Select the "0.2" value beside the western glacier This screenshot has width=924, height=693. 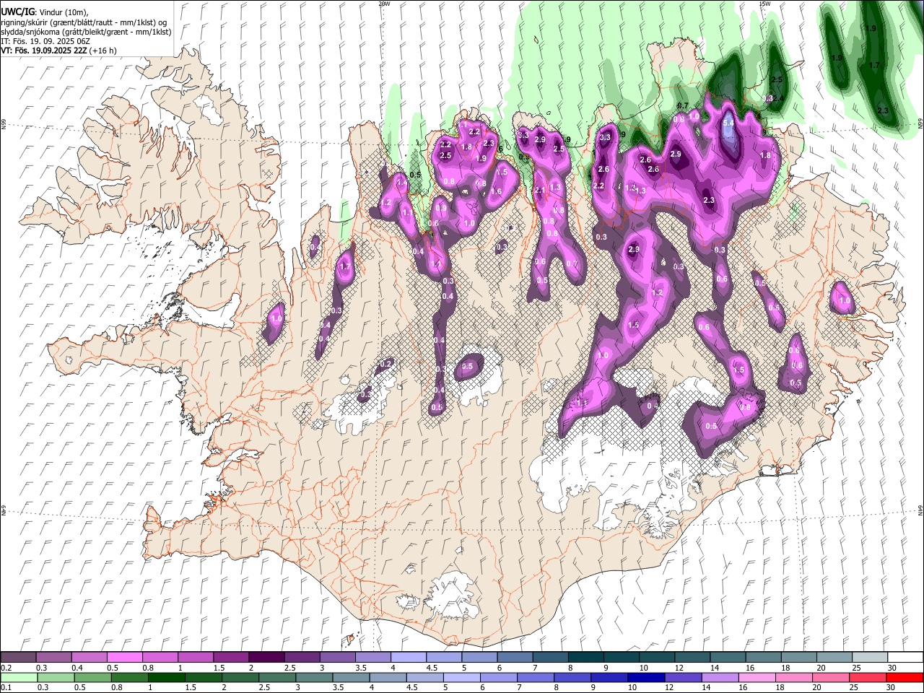[x=386, y=364]
